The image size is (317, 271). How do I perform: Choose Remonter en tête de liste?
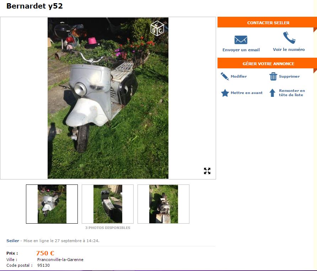click(292, 93)
